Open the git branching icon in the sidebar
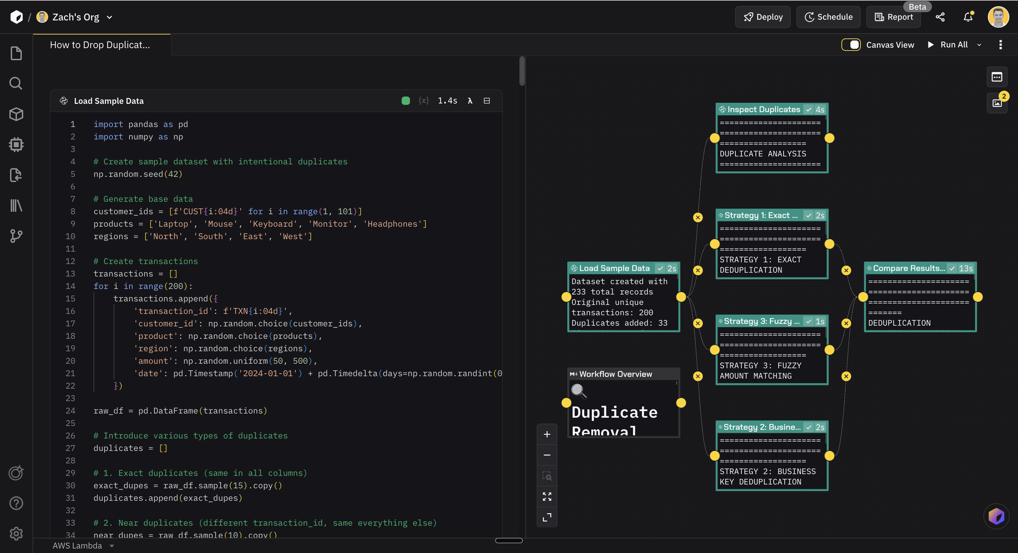The image size is (1018, 553). (x=16, y=236)
